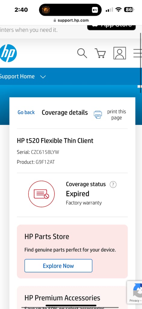142x309 pixels.
Task: Open the search magnifier icon
Action: [82, 53]
